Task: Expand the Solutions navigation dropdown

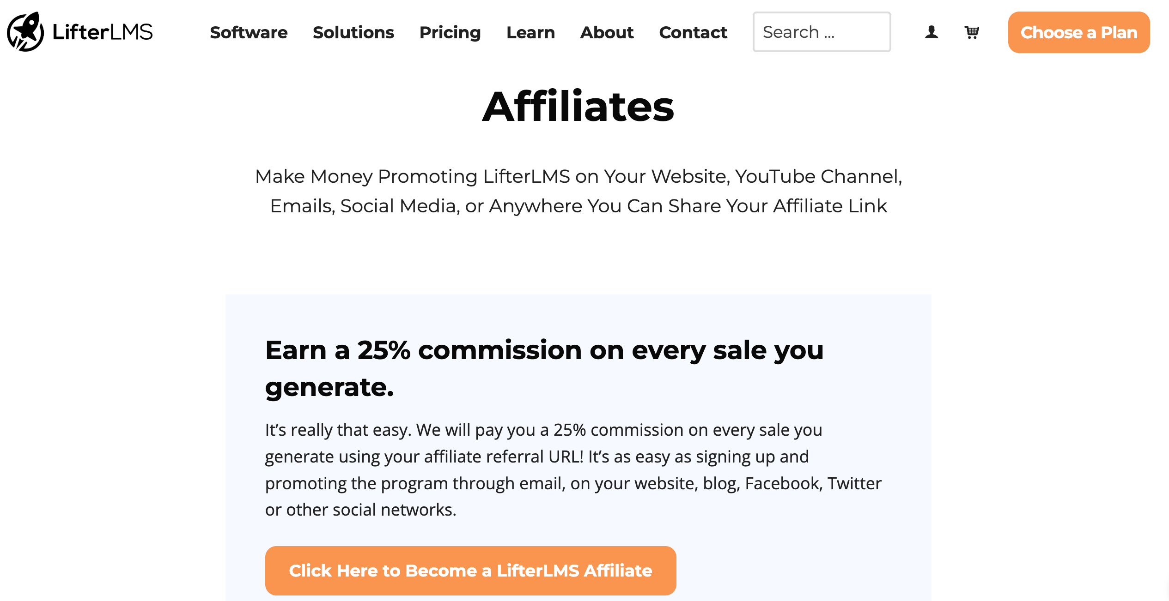Action: pyautogui.click(x=353, y=32)
